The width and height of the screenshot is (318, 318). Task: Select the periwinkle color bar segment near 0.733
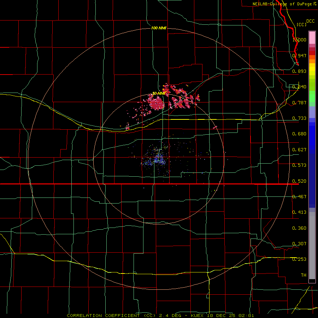312,112
